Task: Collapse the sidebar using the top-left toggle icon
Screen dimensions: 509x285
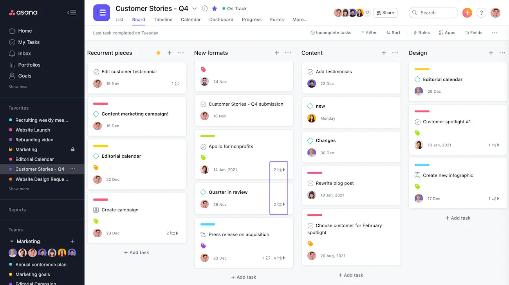Action: point(72,13)
